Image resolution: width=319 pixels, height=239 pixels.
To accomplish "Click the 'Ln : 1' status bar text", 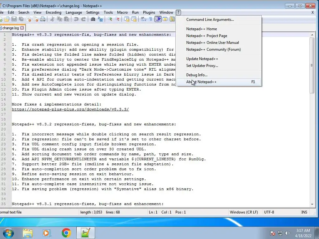I will [x=153, y=212].
